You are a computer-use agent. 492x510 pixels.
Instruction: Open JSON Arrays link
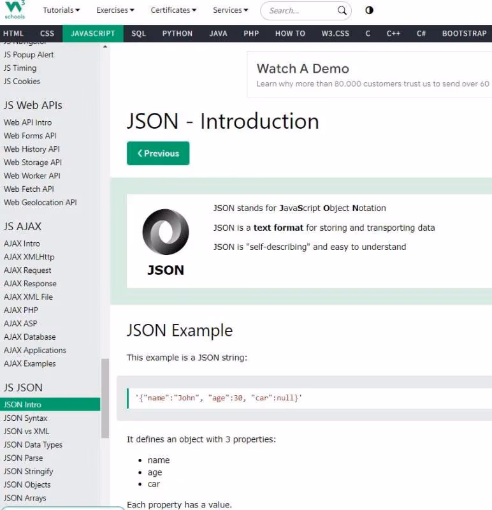coord(25,498)
